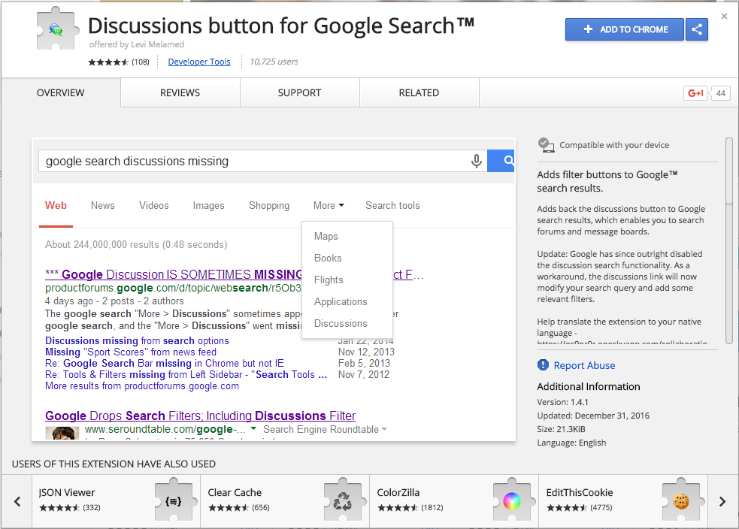Go to the Related tab
Viewport: 739px width, 529px height.
pyautogui.click(x=419, y=93)
